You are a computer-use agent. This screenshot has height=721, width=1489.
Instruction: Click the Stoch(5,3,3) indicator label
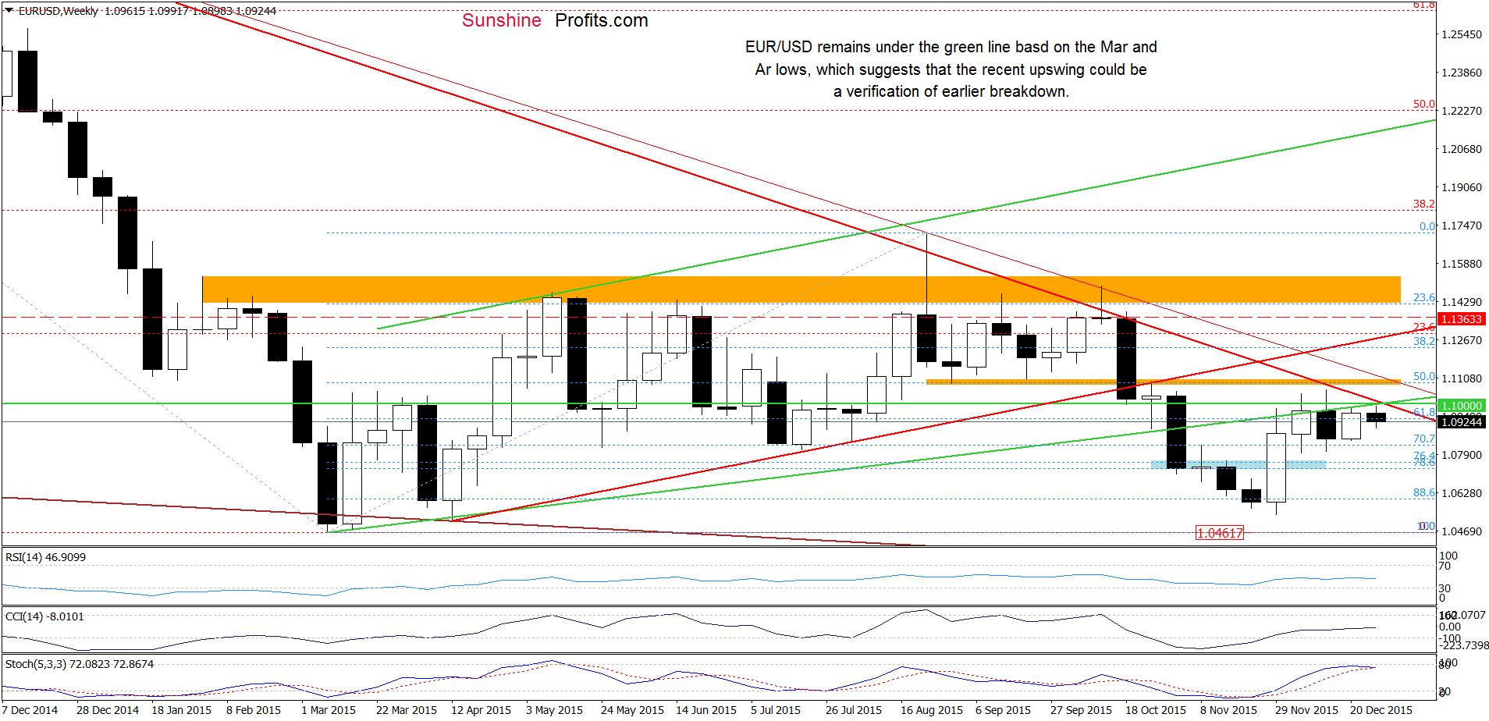tap(80, 664)
